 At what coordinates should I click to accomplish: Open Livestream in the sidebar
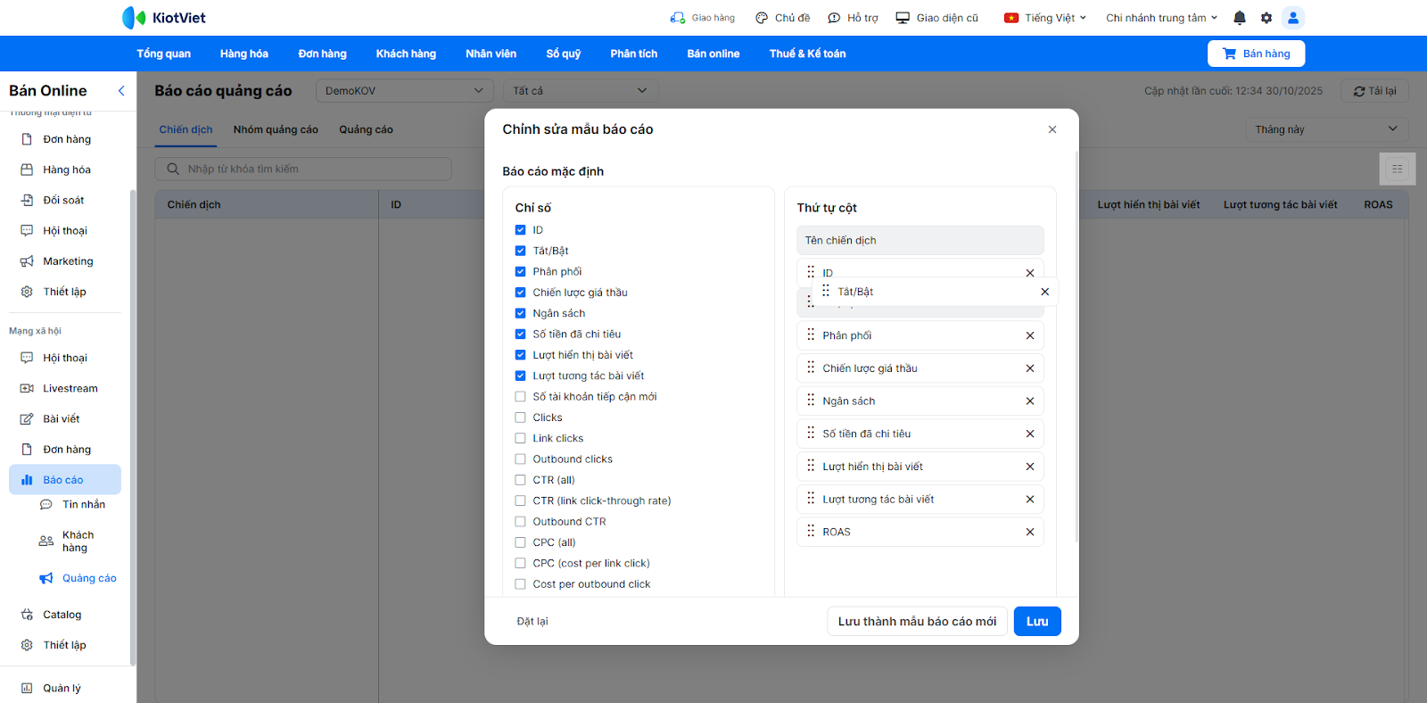[70, 389]
